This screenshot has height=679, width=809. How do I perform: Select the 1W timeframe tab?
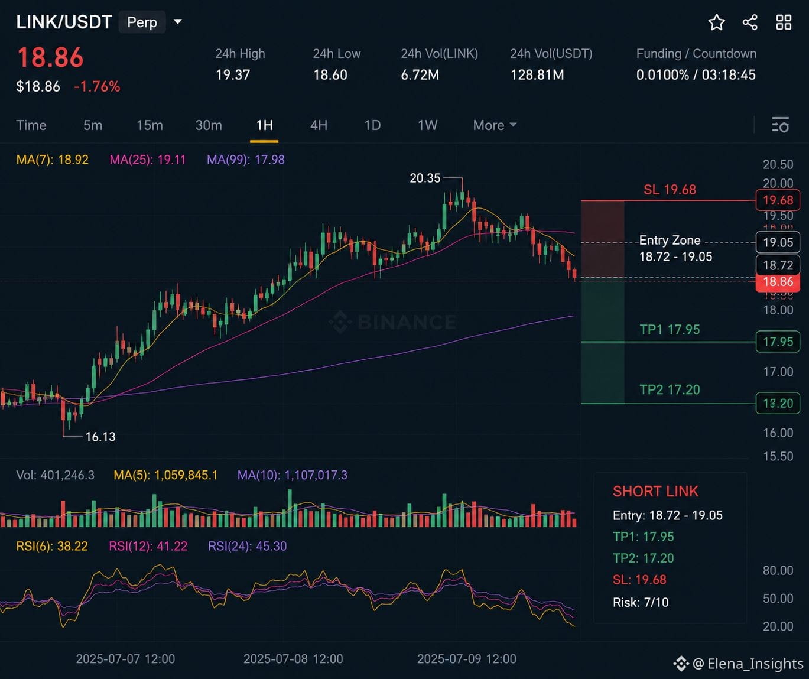(x=427, y=125)
